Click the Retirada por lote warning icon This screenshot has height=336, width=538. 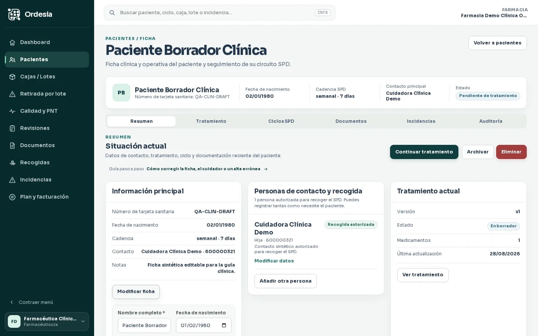click(12, 94)
